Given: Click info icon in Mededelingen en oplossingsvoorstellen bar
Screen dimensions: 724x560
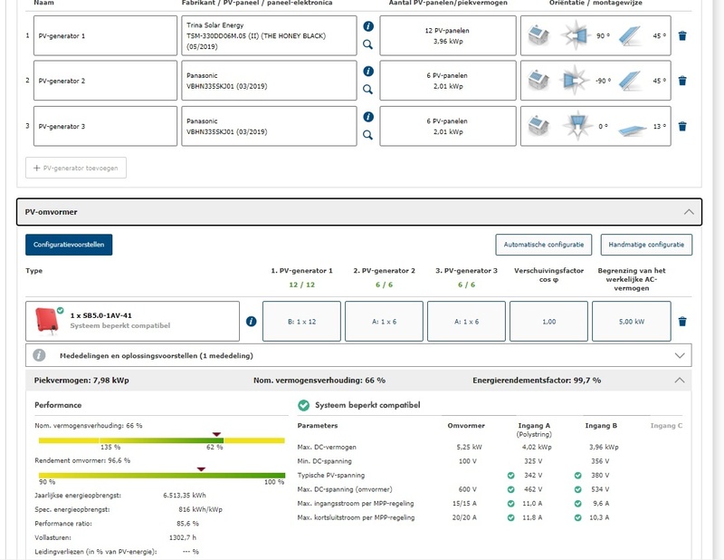Looking at the screenshot, I should click(x=40, y=355).
